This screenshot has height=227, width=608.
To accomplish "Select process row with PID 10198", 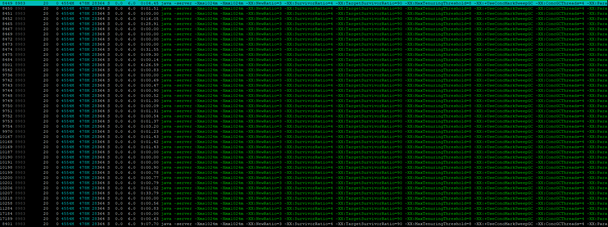I will pyautogui.click(x=304, y=167).
